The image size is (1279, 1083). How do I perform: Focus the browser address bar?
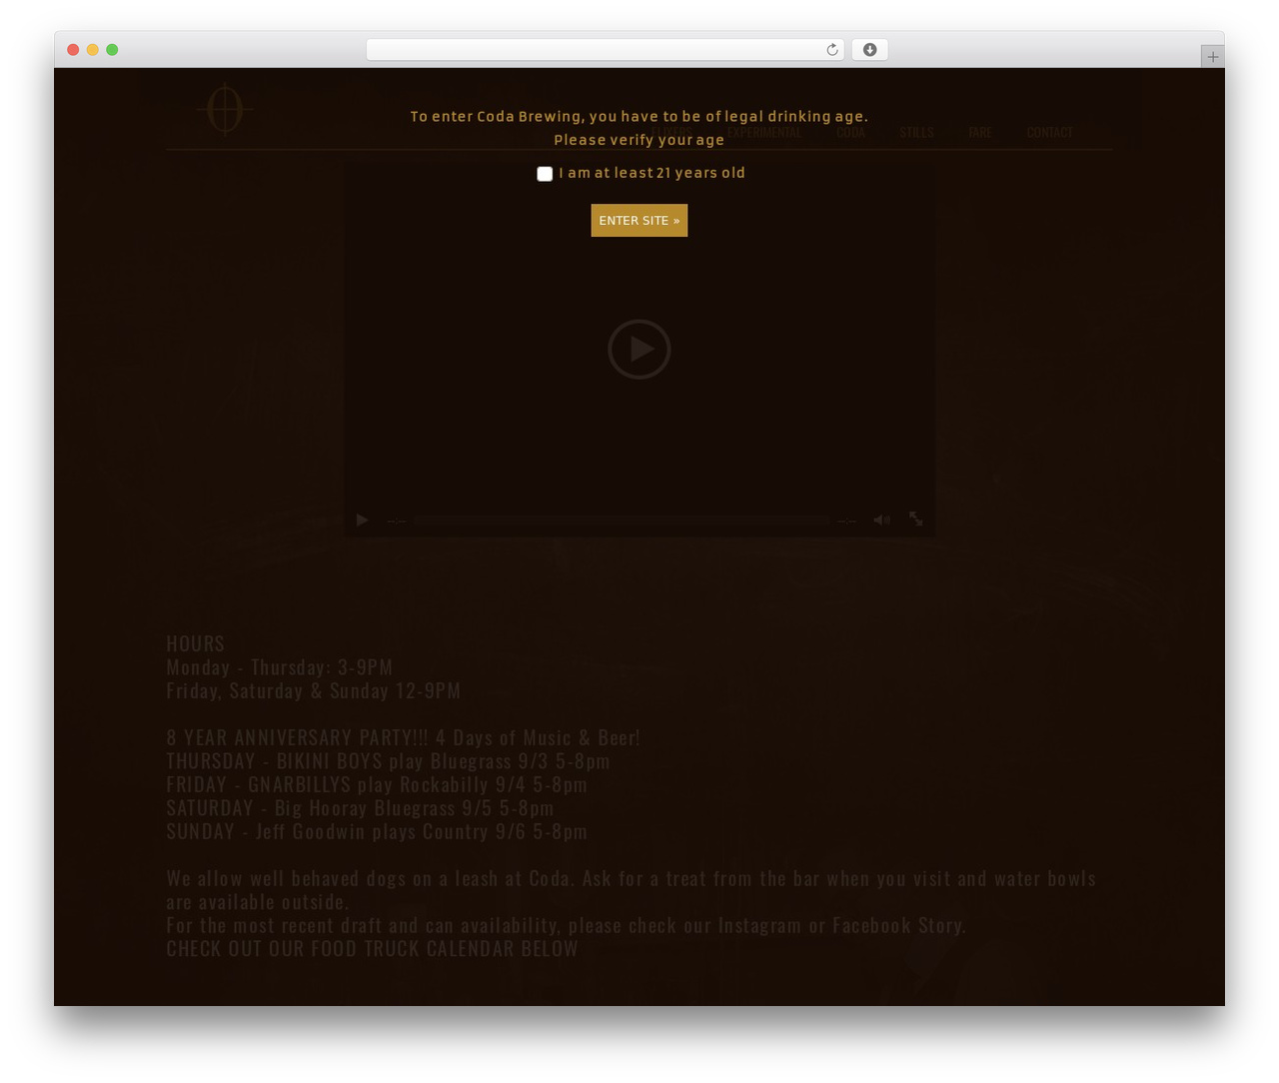click(605, 50)
